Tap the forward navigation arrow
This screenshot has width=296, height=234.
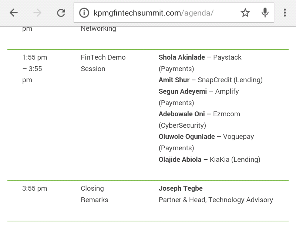tap(37, 13)
